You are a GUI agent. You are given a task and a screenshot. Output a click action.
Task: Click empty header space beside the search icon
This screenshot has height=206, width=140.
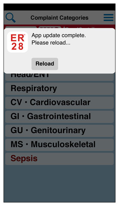click(x=23, y=18)
